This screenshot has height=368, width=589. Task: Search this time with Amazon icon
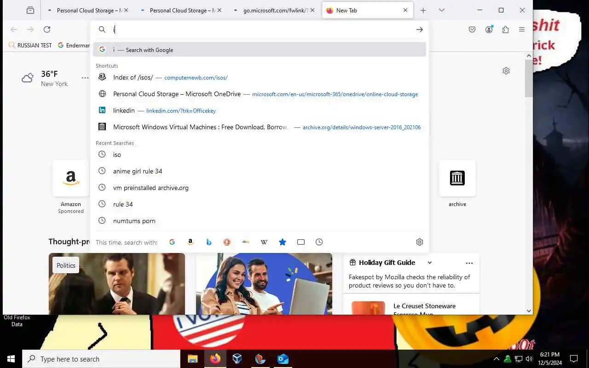(191, 242)
